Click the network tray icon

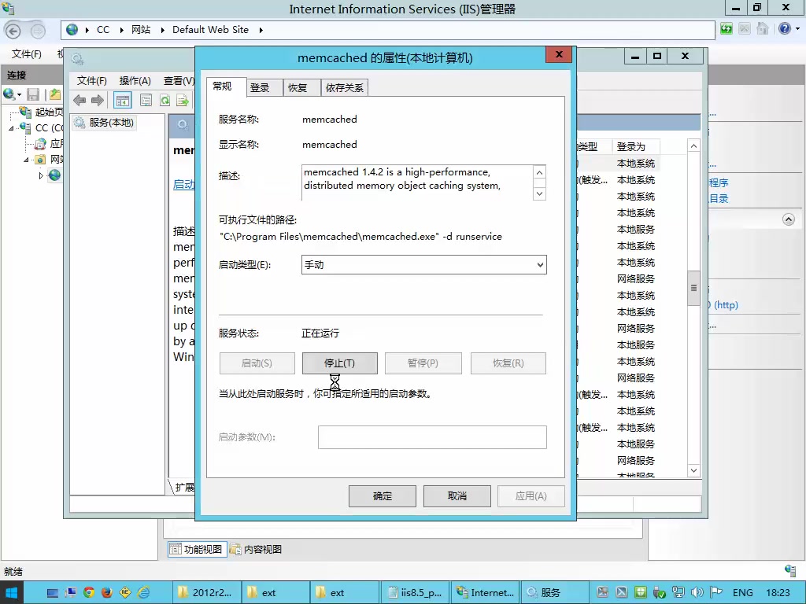678,592
